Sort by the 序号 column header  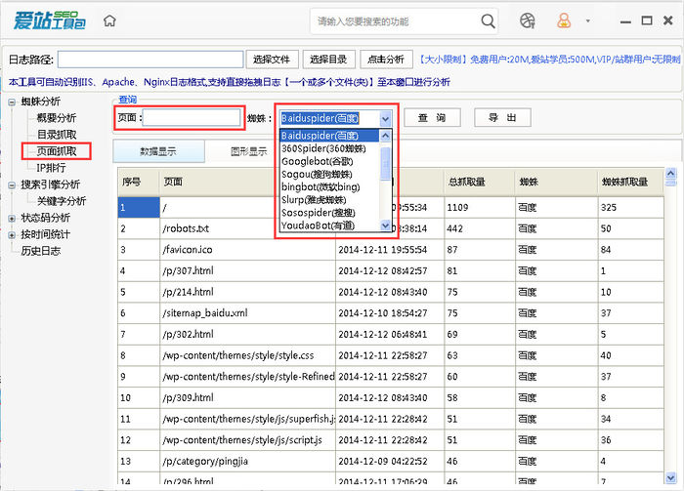[x=139, y=182]
